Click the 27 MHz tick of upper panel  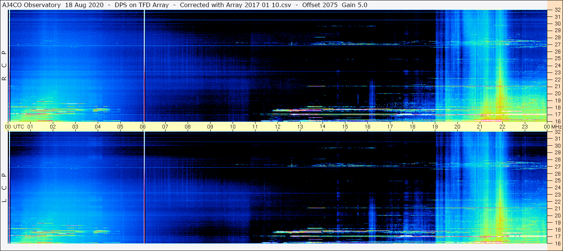point(557,44)
